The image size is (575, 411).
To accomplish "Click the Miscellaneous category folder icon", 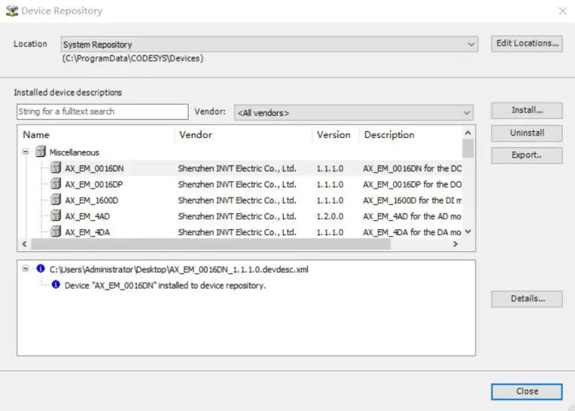I will [x=41, y=152].
